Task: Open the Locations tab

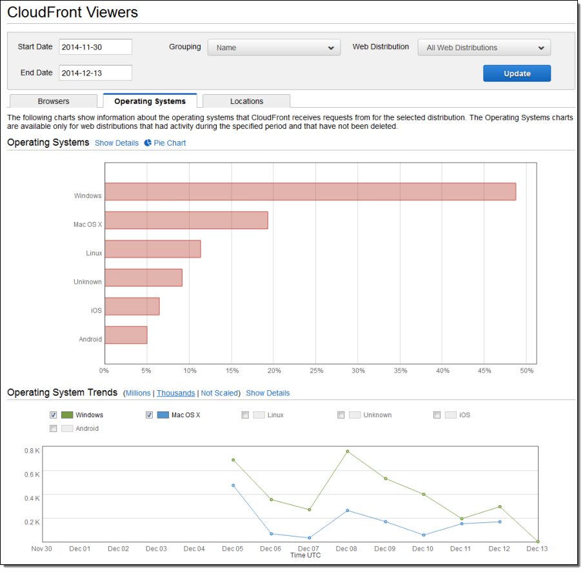Action: (246, 101)
